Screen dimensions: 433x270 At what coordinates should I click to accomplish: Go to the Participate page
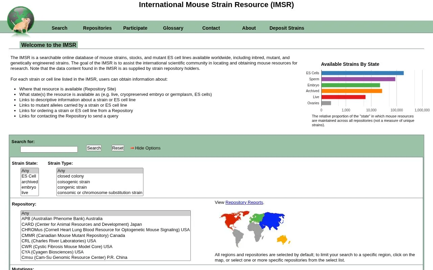click(x=135, y=28)
